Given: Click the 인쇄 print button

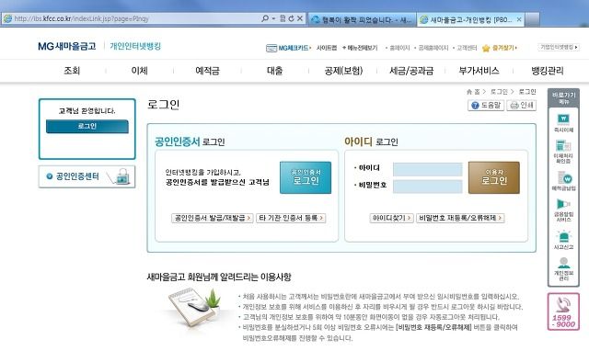Looking at the screenshot, I should (x=522, y=106).
